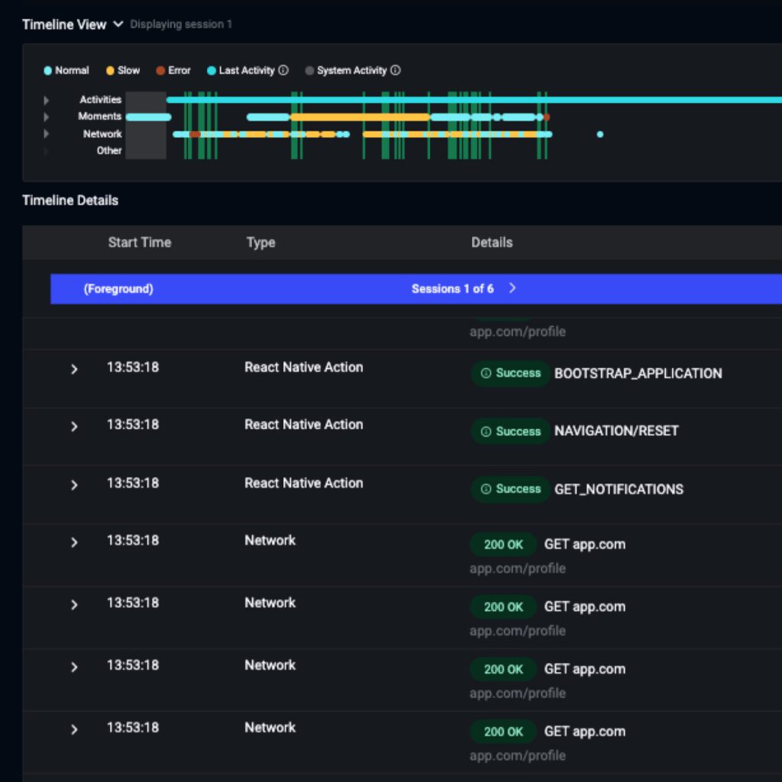Expand the BOOTSTRAP_APPLICATION row chevron
The height and width of the screenshot is (782, 782).
tap(74, 370)
